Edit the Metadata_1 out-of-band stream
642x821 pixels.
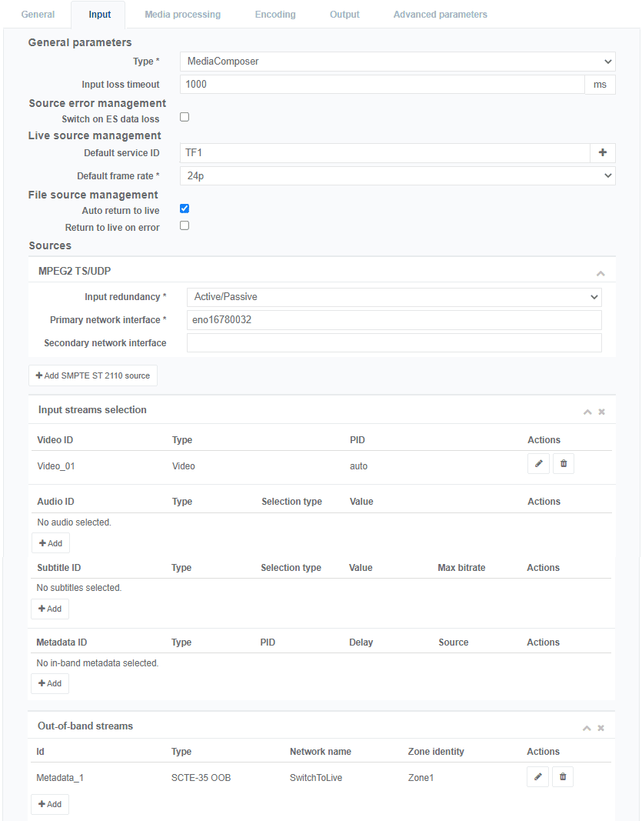point(537,776)
